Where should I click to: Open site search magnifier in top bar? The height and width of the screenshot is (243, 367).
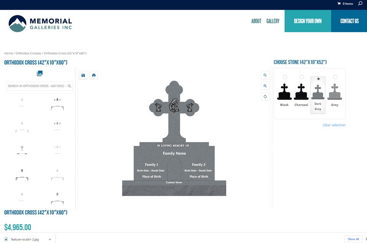pos(360,3)
